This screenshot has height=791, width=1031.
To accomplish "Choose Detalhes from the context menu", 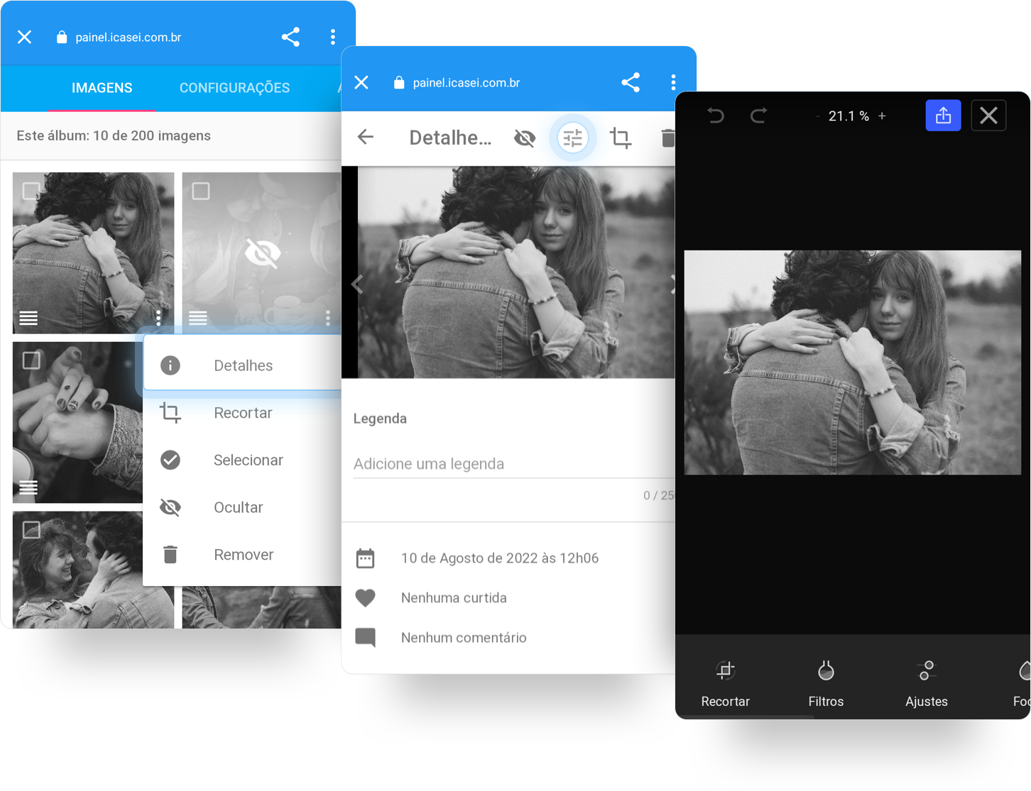I will click(243, 365).
